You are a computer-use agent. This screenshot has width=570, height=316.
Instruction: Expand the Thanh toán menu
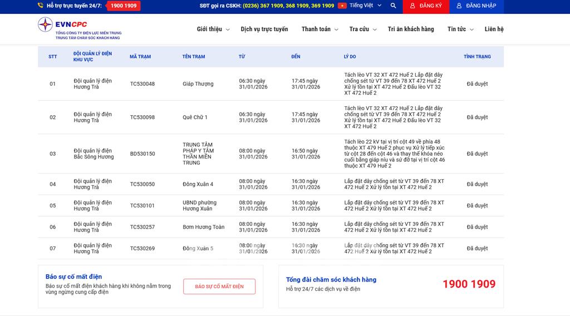point(319,29)
